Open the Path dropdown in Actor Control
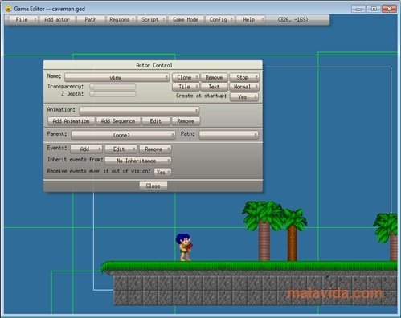401x318 pixels. 228,135
